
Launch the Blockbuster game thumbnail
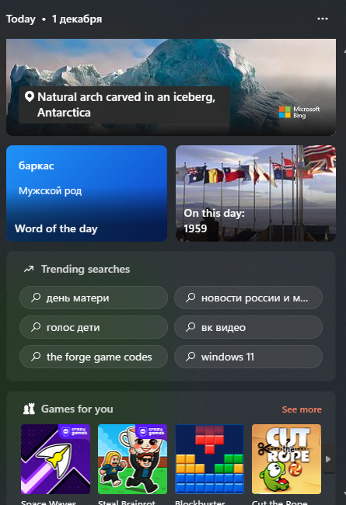coord(210,459)
